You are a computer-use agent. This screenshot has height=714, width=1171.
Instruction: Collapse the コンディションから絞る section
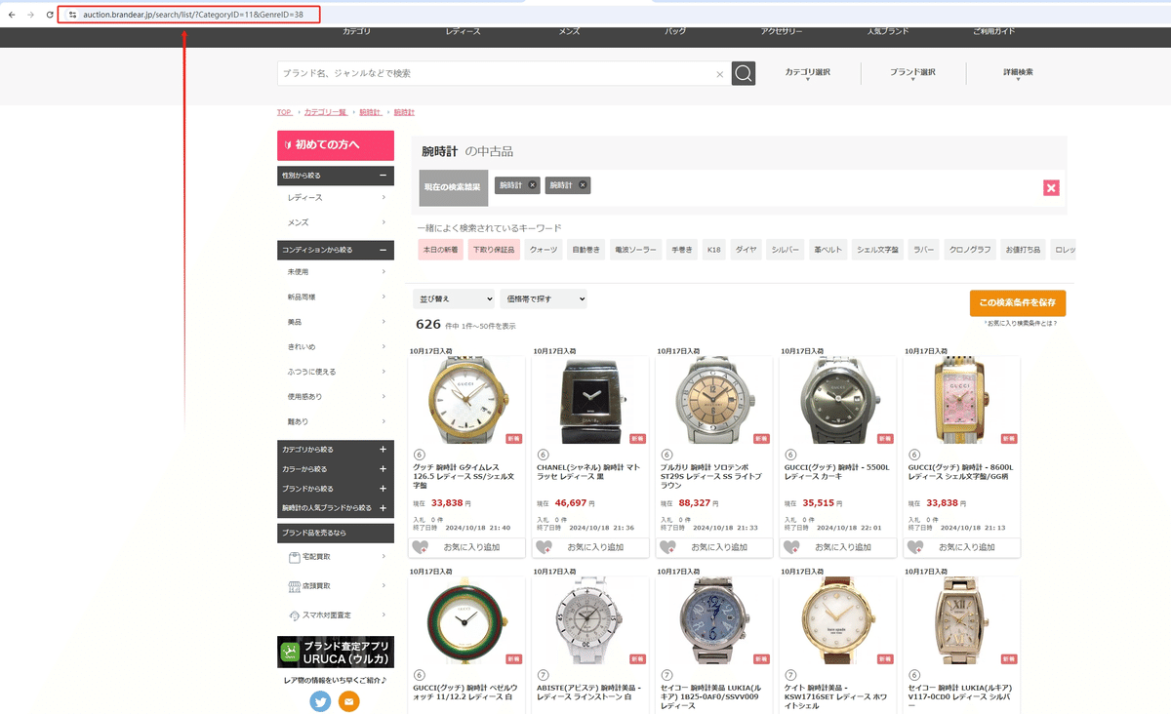[384, 251]
